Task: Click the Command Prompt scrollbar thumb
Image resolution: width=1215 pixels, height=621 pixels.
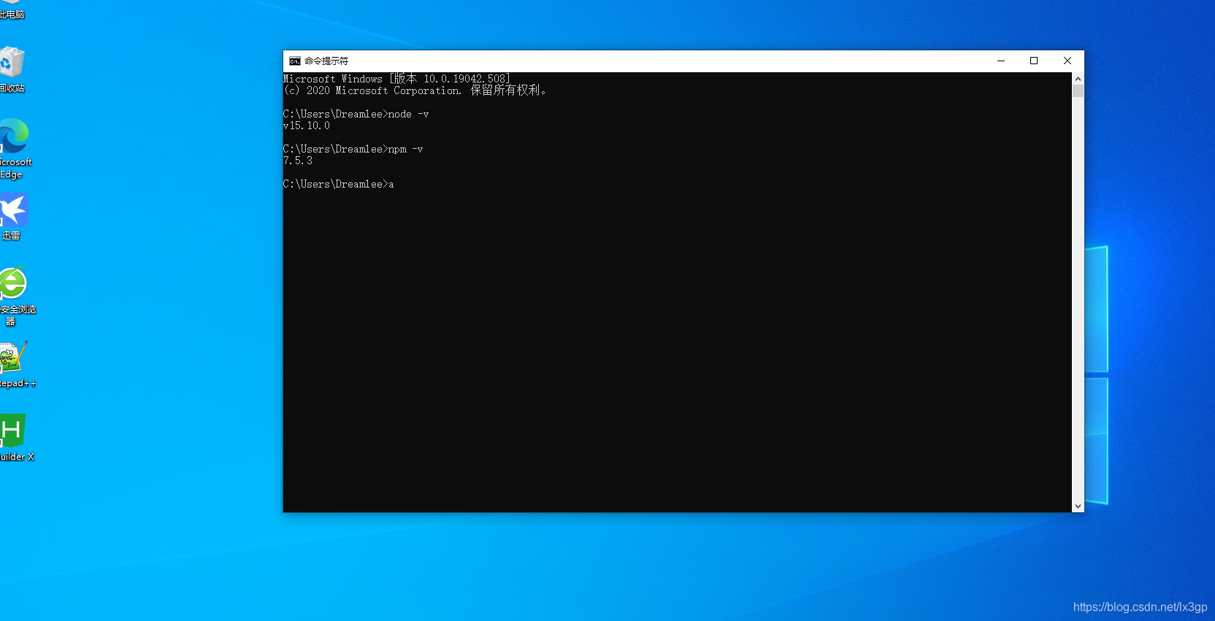Action: [x=1078, y=91]
